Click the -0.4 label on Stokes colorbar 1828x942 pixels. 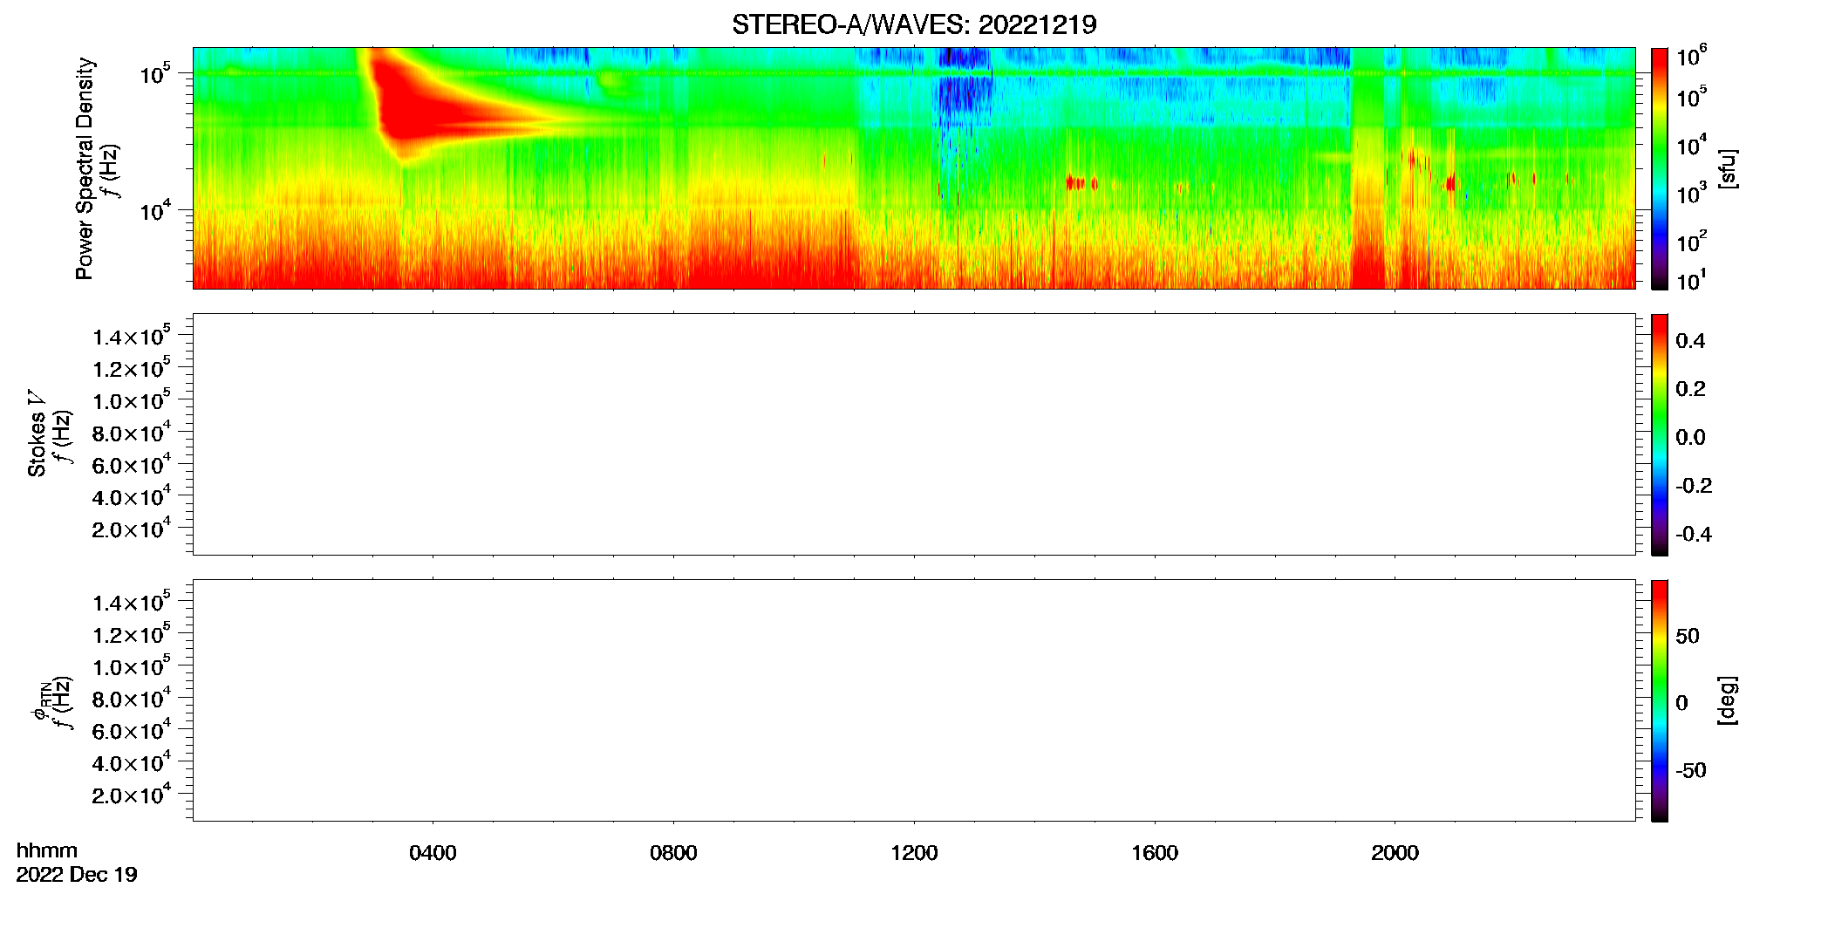(x=1694, y=535)
